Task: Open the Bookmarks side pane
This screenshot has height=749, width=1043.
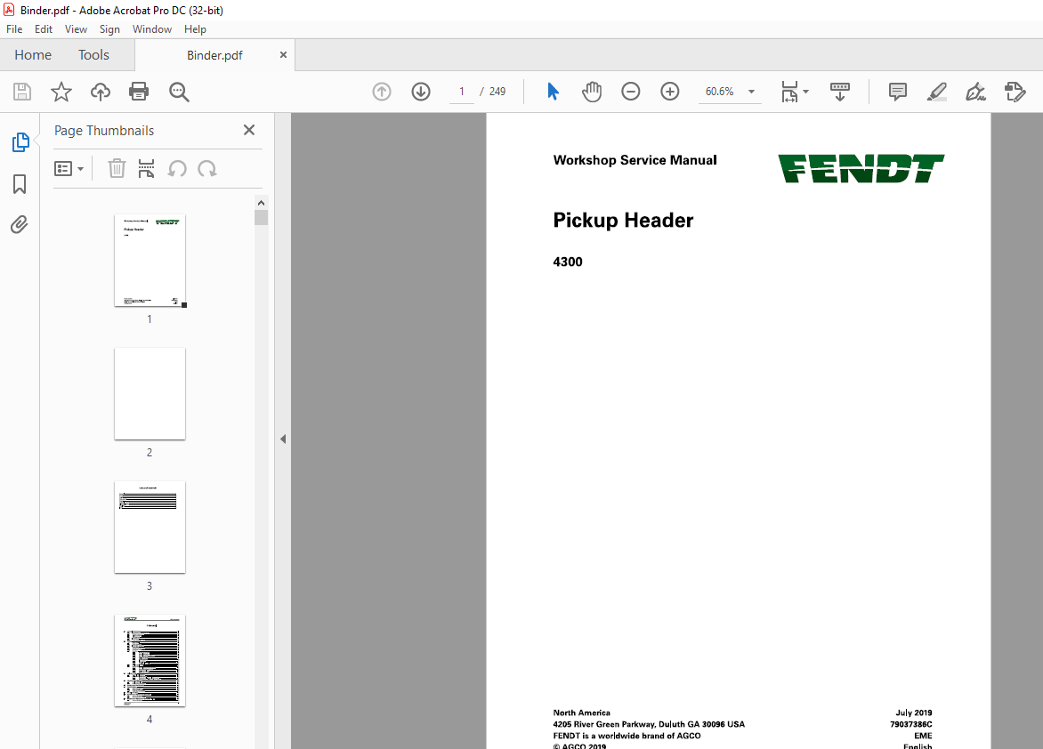Action: tap(20, 184)
